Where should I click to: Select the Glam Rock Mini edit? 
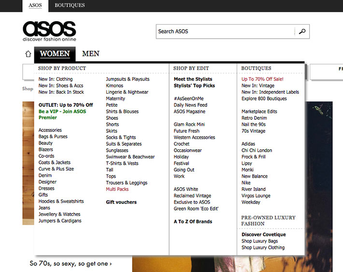(x=189, y=125)
